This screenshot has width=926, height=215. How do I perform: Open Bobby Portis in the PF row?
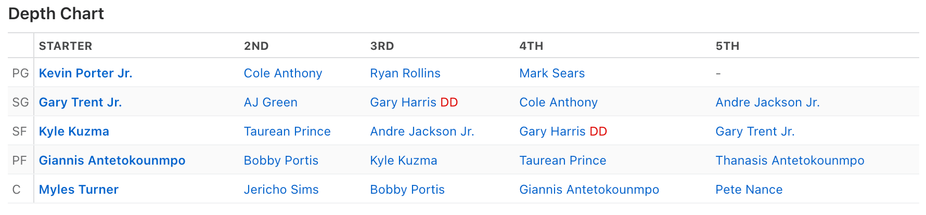pyautogui.click(x=281, y=160)
